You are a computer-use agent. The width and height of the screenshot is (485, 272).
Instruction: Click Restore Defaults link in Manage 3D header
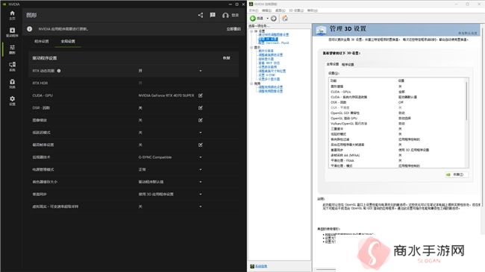coord(468,33)
